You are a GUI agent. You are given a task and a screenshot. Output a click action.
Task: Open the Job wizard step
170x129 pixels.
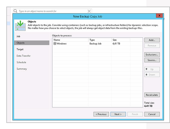(x=18, y=36)
